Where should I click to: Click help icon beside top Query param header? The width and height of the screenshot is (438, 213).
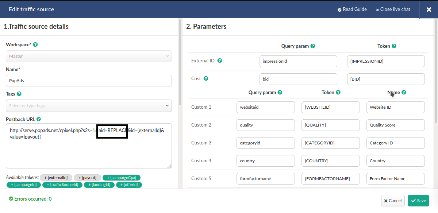(313, 46)
